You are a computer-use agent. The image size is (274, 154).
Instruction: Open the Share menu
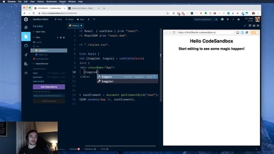tap(69, 19)
